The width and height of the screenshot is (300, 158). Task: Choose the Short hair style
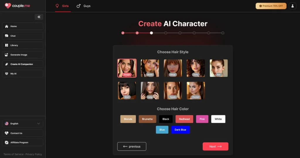click(x=127, y=91)
